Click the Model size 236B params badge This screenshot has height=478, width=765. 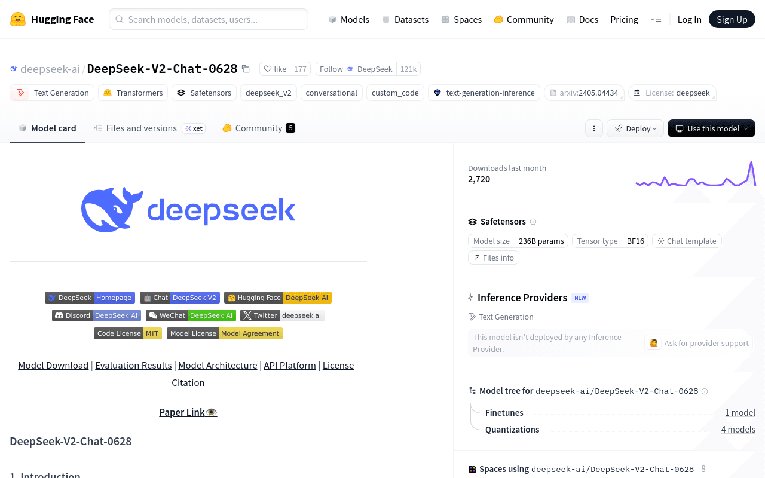coord(518,241)
